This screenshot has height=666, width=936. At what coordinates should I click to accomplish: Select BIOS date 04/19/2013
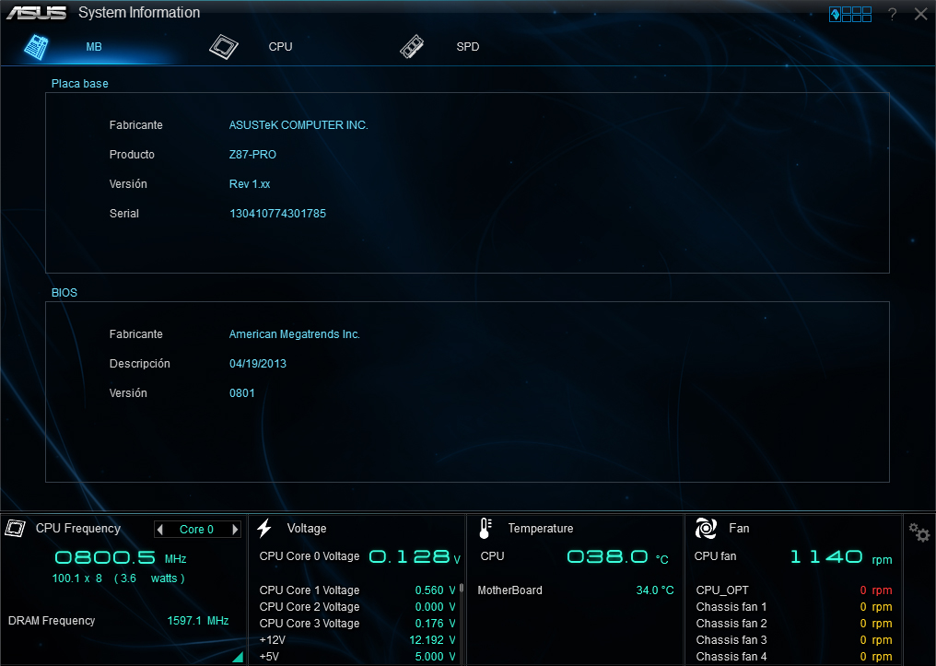point(258,364)
